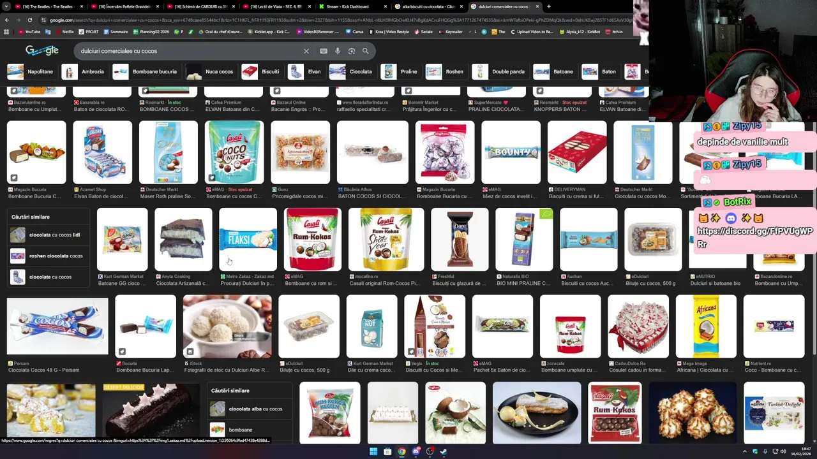Open Steam from the taskbar
The width and height of the screenshot is (817, 459).
444,452
